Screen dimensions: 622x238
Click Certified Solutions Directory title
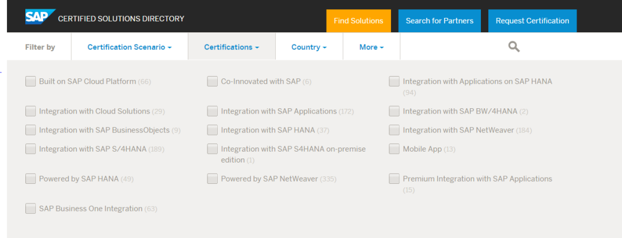(x=121, y=18)
